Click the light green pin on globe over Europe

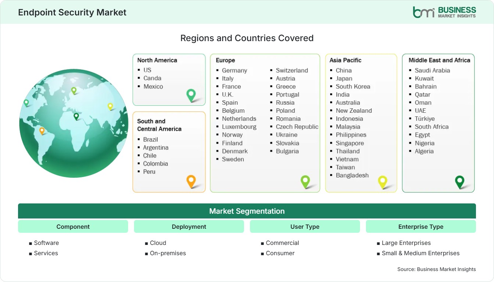tap(74, 90)
